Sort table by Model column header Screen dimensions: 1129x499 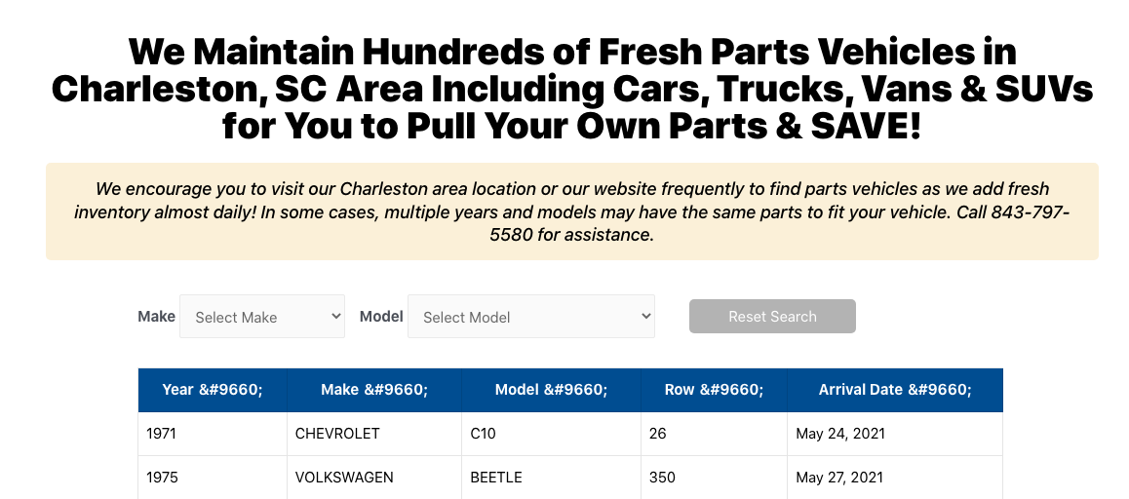(552, 390)
